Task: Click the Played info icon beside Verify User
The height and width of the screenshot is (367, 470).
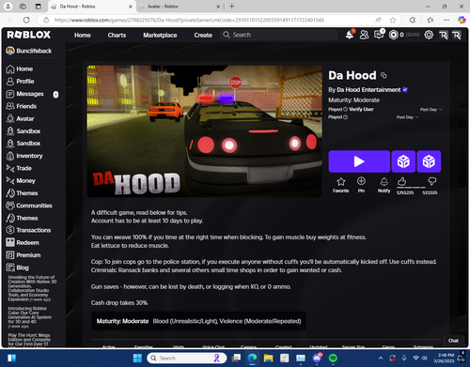Action: coord(345,109)
